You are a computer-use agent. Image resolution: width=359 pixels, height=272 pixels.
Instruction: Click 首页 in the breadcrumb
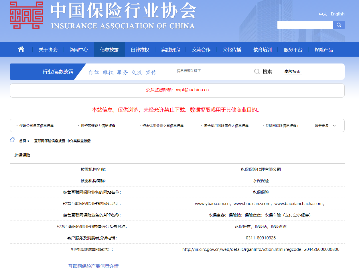tap(23, 141)
